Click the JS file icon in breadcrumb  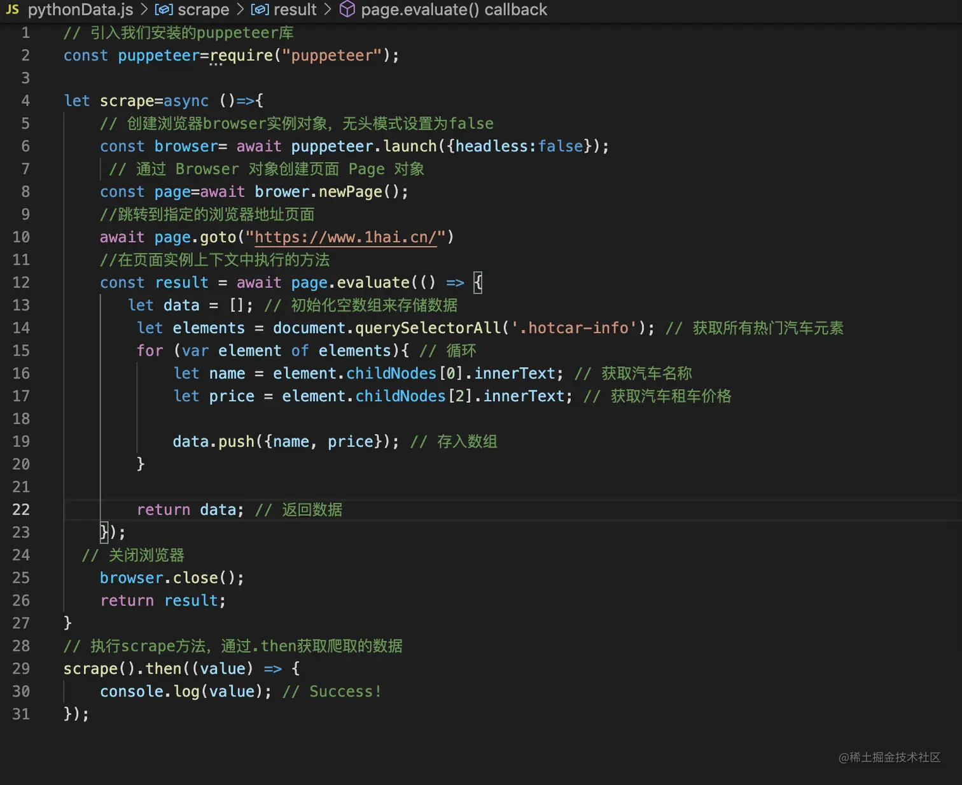[x=12, y=10]
